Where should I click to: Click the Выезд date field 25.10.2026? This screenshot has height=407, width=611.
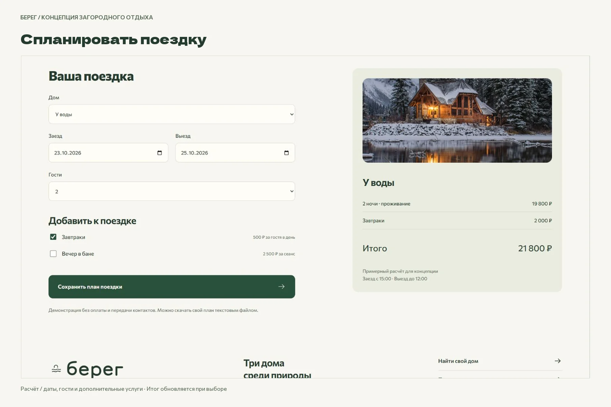coord(235,153)
